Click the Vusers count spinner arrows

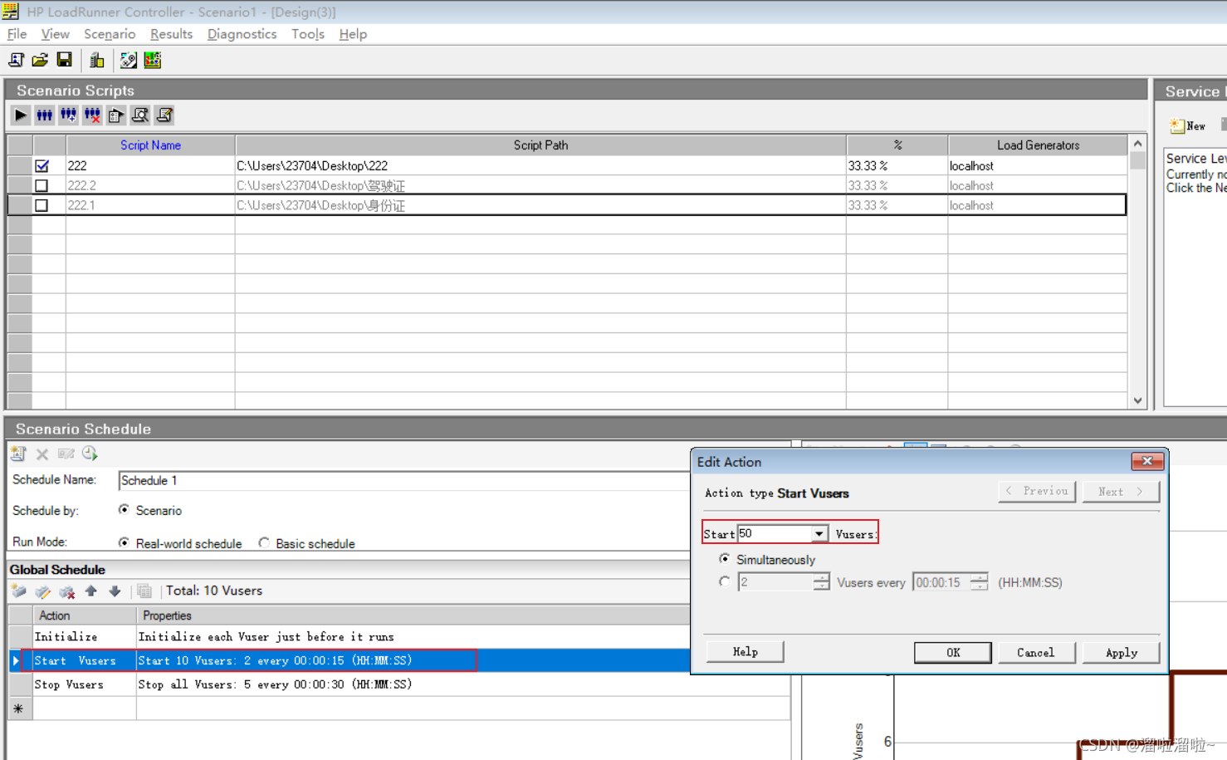pos(821,582)
